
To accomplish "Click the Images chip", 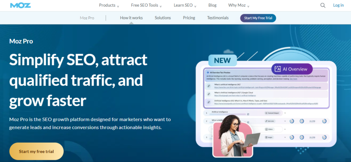I will (270, 137).
